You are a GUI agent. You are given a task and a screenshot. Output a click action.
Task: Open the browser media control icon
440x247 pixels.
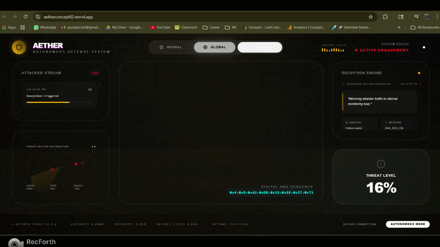[x=416, y=17]
